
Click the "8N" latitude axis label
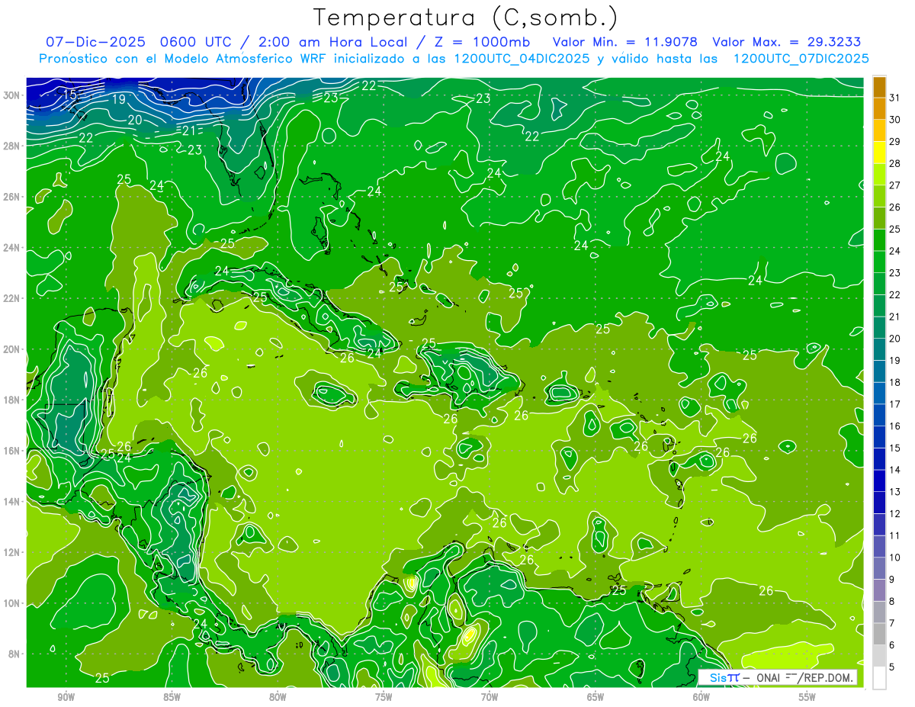15,654
